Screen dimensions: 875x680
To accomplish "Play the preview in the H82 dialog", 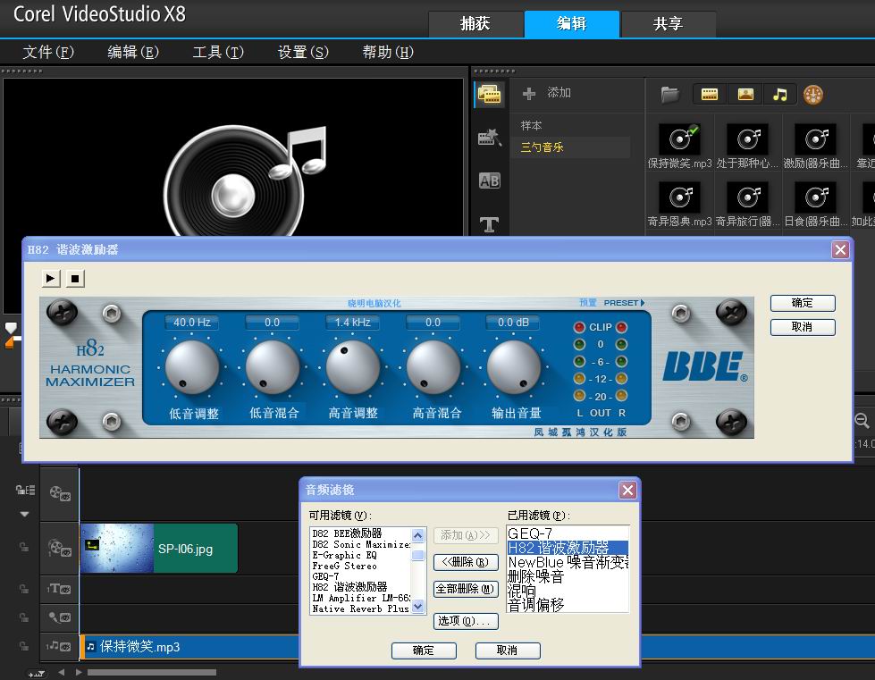I will tap(51, 279).
